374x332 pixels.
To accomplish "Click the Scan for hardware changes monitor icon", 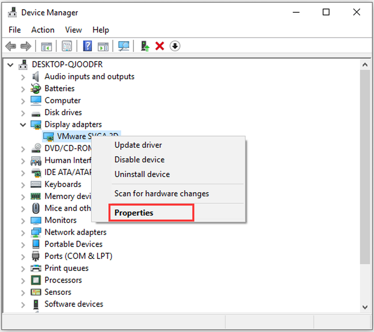I will 124,46.
